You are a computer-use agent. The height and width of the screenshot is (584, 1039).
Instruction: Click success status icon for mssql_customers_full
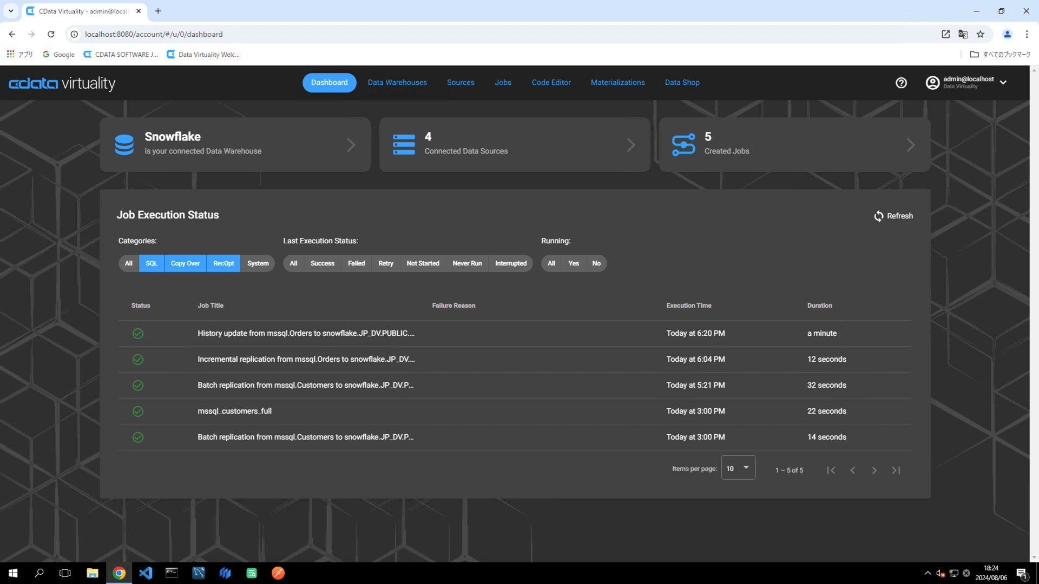pos(138,412)
